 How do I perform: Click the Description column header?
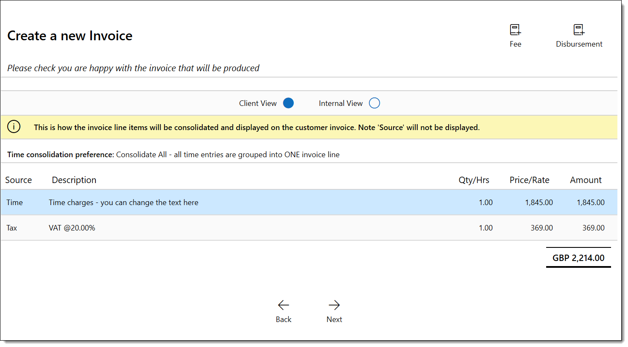(x=74, y=180)
